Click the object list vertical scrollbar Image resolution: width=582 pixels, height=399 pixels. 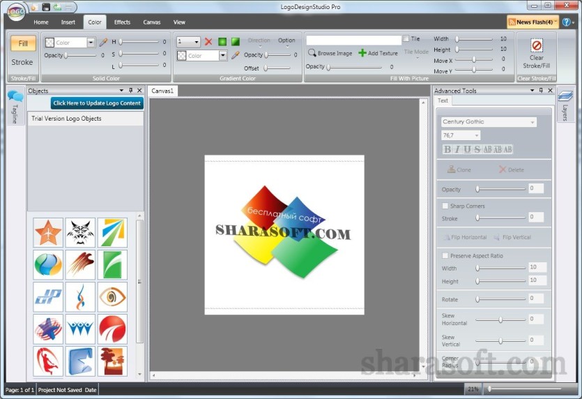pyautogui.click(x=139, y=281)
